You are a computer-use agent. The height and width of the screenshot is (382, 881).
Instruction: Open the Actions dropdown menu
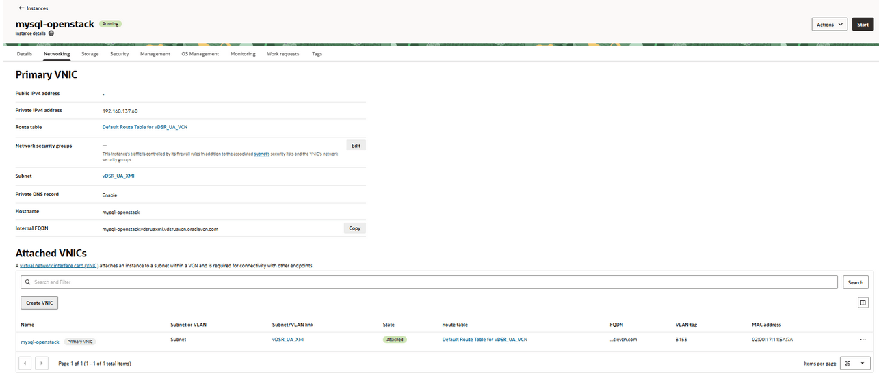tap(829, 25)
